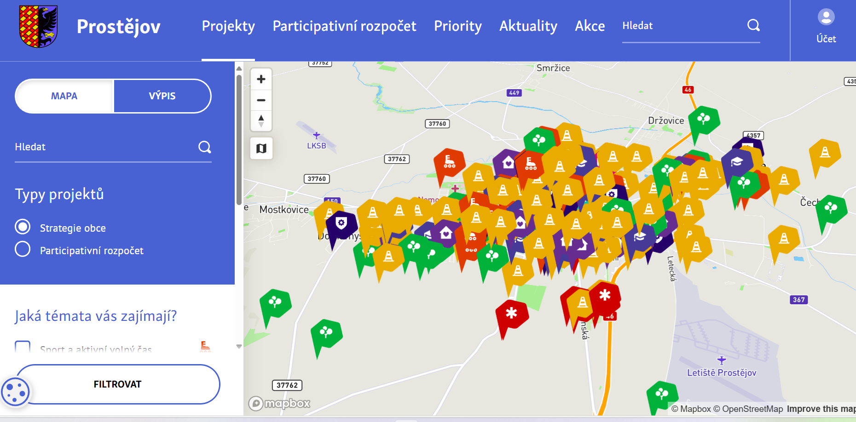This screenshot has width=856, height=422.
Task: Open Projekty menu item
Action: click(228, 26)
